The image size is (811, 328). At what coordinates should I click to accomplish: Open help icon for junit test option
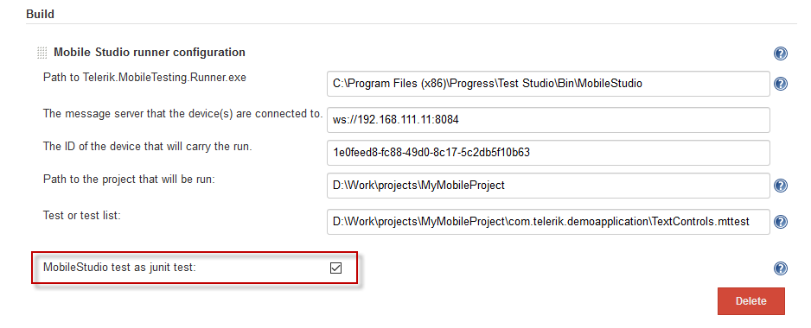[x=781, y=268]
